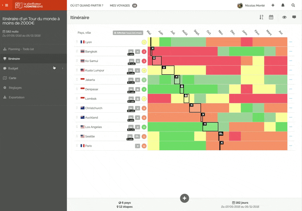Open the comments speech bubble icon
This screenshot has width=302, height=211.
pos(294,17)
